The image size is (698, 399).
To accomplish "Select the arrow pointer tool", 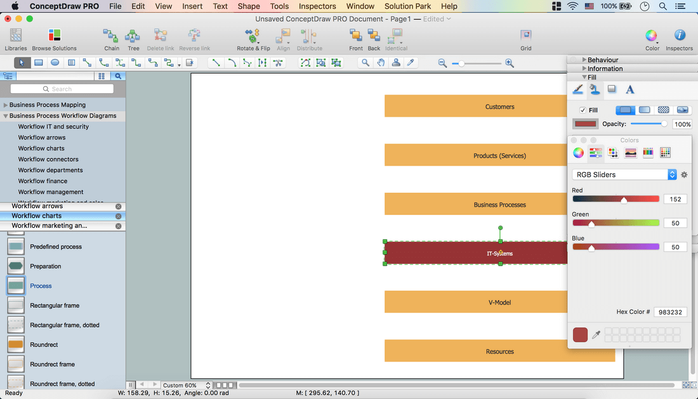I will click(x=22, y=63).
